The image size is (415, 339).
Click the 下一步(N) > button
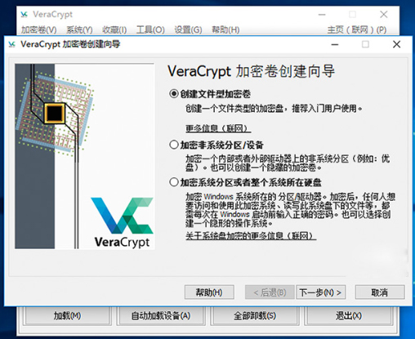click(321, 292)
